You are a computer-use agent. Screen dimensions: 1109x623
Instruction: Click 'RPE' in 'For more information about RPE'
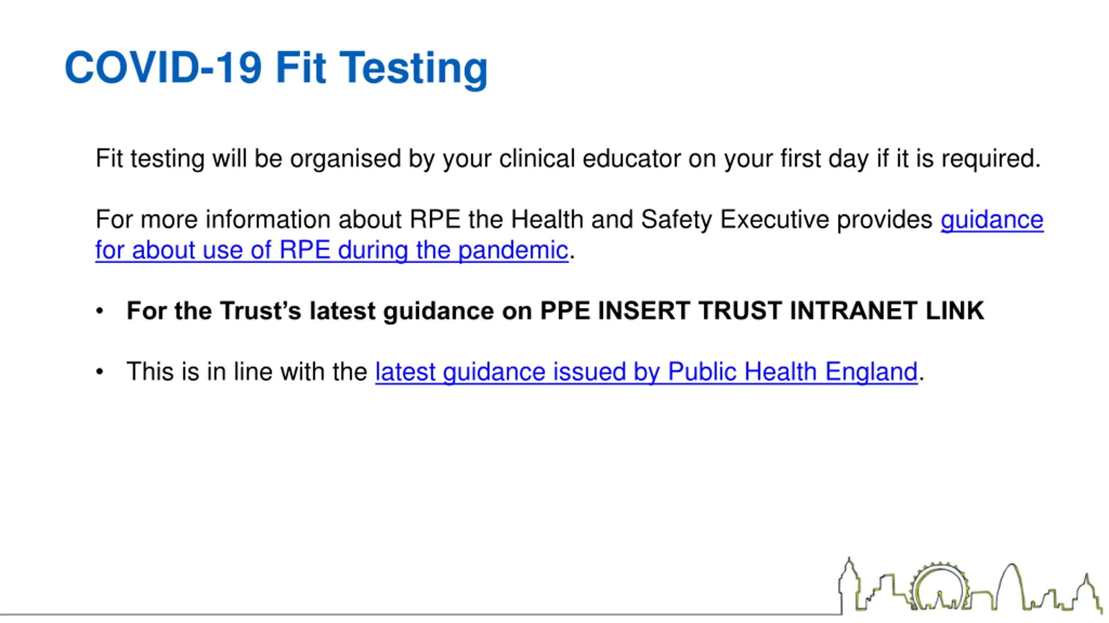pyautogui.click(x=435, y=219)
